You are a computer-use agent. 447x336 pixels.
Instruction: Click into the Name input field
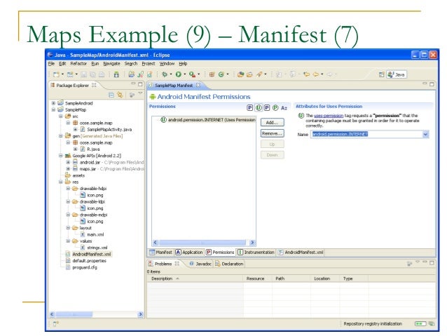(x=366, y=134)
